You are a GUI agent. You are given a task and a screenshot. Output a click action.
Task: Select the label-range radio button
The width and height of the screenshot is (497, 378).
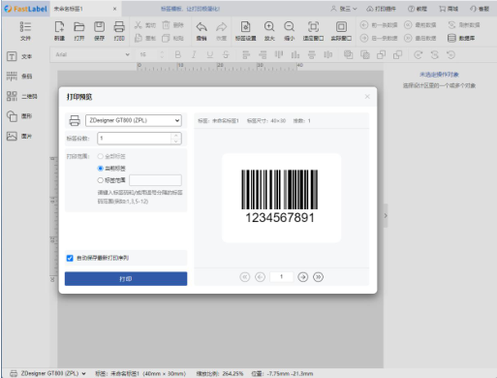click(101, 180)
